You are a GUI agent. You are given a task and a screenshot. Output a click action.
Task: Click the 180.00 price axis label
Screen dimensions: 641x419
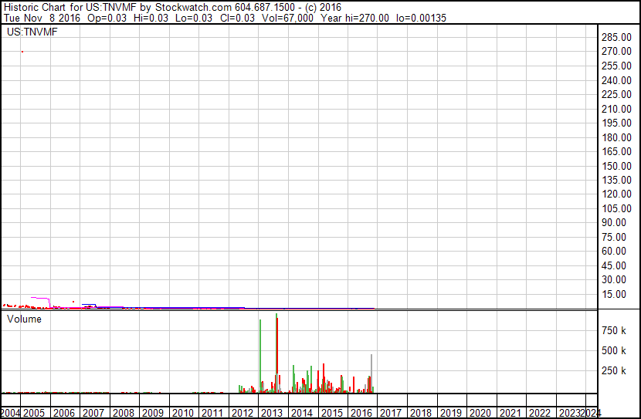(x=616, y=137)
